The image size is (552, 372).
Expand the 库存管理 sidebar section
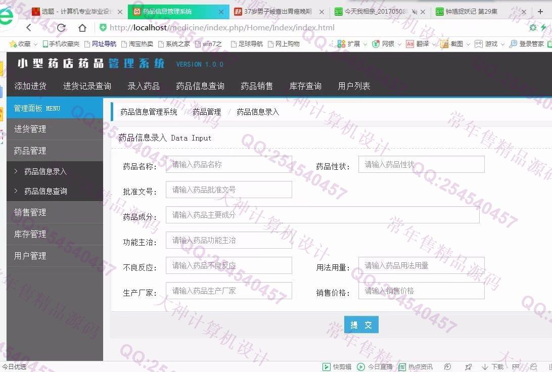[x=55, y=235]
